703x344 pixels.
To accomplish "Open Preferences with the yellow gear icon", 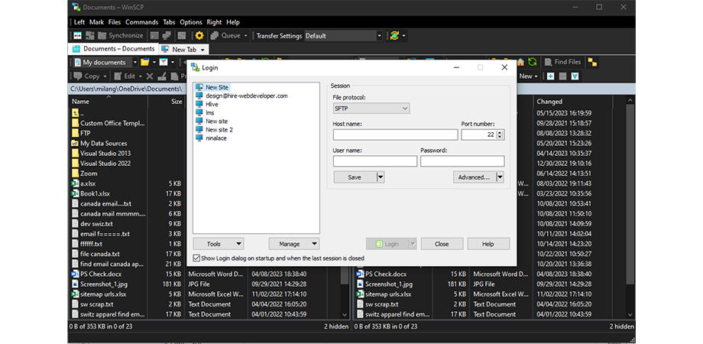I will [x=199, y=35].
